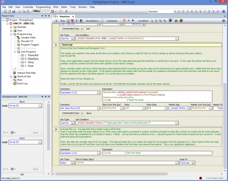Open the Delay link type dropdown
The image size is (228, 181).
72,163
